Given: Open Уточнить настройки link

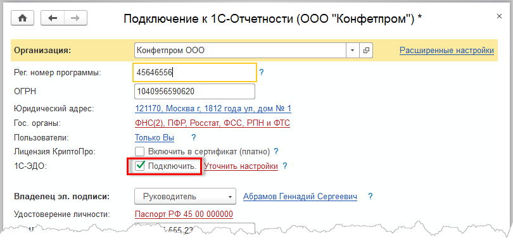Looking at the screenshot, I should pyautogui.click(x=241, y=166).
